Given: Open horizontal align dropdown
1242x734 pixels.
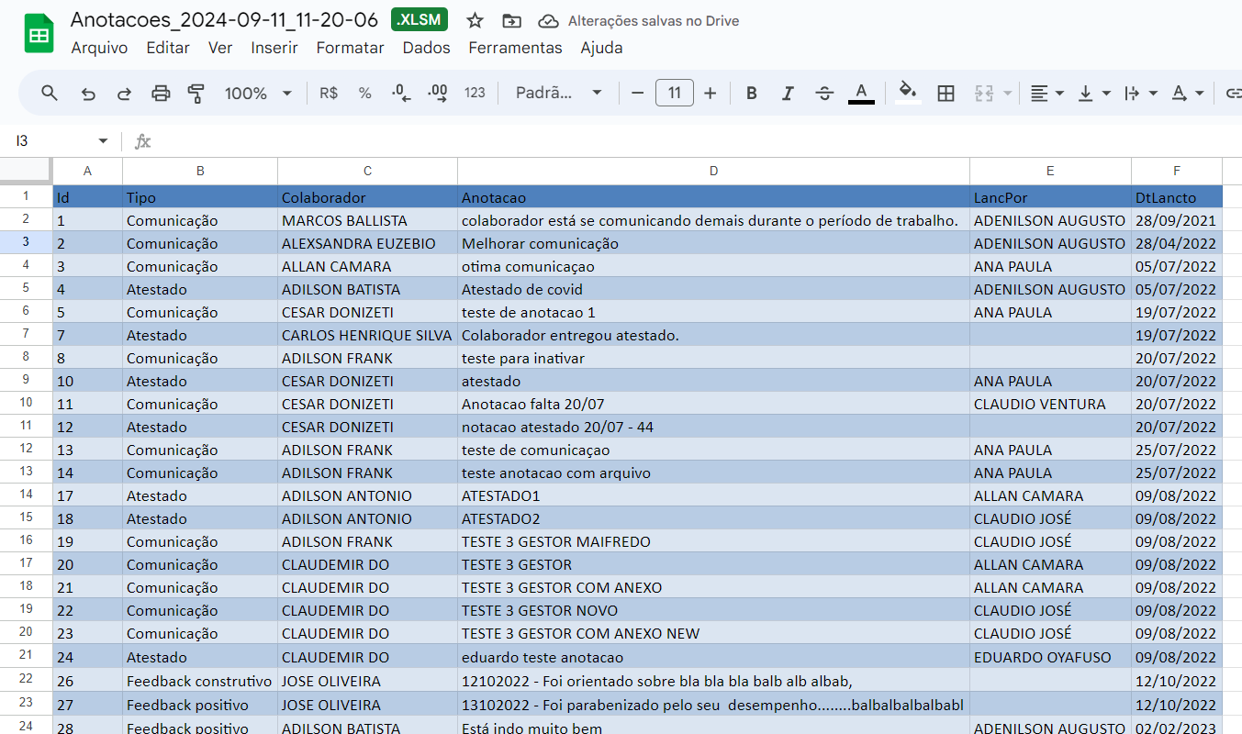Looking at the screenshot, I should coord(1046,93).
